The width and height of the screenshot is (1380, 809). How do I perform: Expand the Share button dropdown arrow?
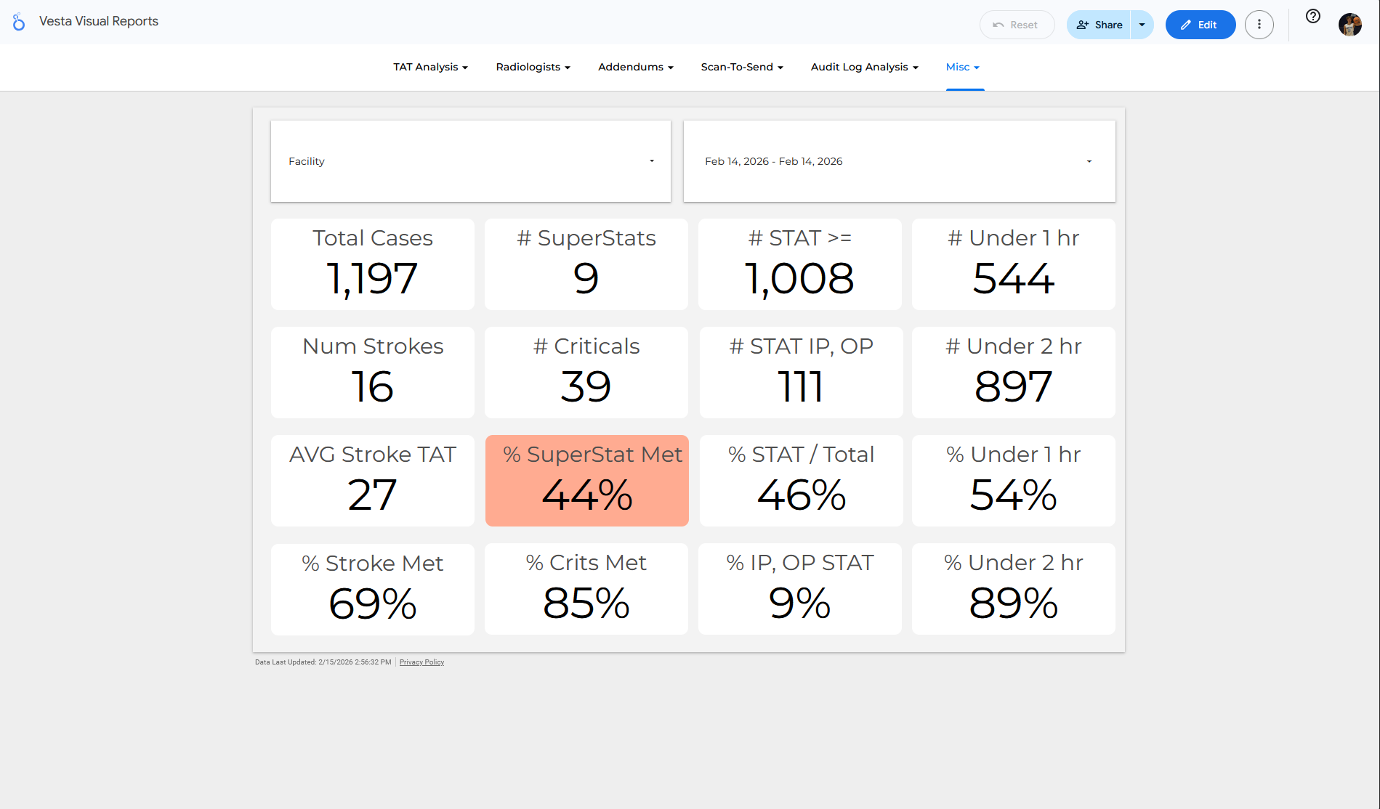point(1141,24)
